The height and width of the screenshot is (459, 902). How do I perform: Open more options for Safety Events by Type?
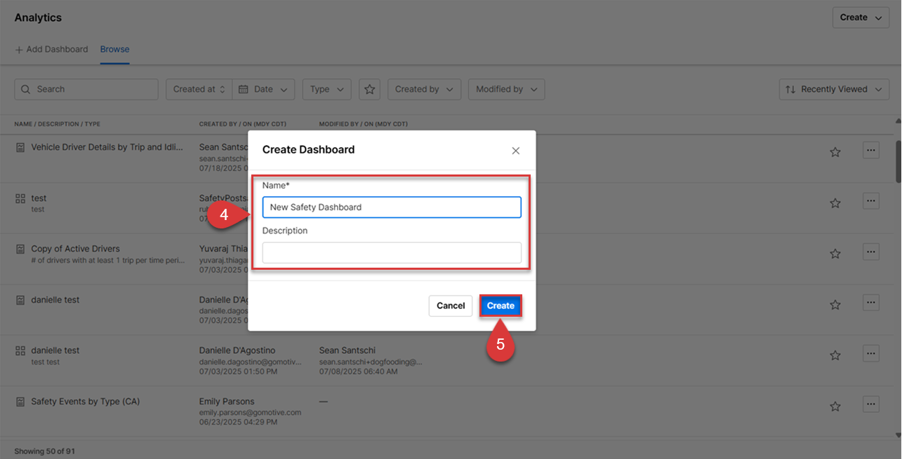(870, 404)
